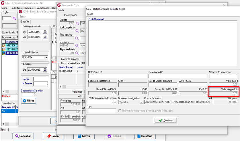Click the Valor do IPI field
The height and width of the screenshot is (141, 240).
(223, 84)
